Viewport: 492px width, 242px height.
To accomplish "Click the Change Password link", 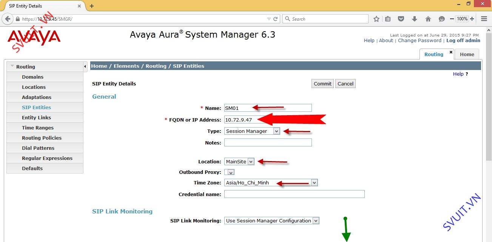I will [x=420, y=41].
